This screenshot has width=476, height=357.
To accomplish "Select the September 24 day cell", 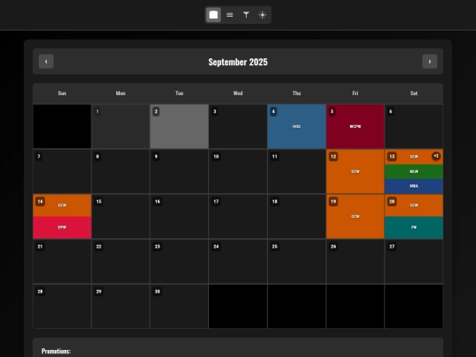I will [x=238, y=262].
